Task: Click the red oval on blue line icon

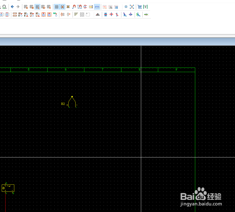Action: click(111, 15)
